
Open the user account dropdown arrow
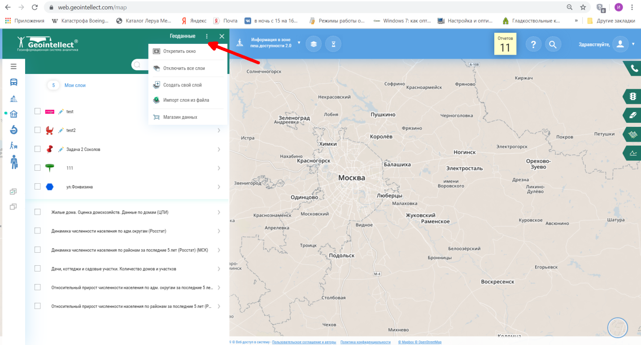pos(633,44)
